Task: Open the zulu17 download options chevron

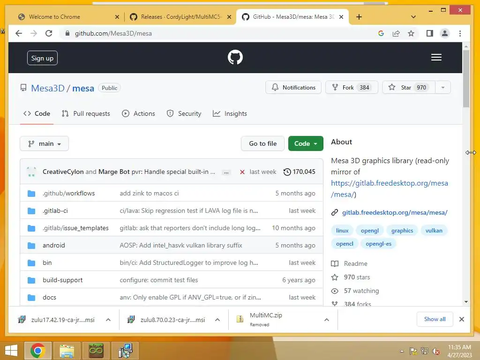Action: (108, 320)
